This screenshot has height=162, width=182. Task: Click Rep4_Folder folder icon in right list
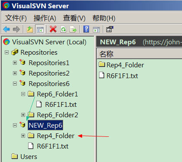tap(102, 64)
